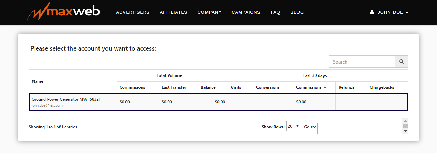This screenshot has width=437, height=153.
Task: Sort by the Name column header
Action: click(x=38, y=81)
